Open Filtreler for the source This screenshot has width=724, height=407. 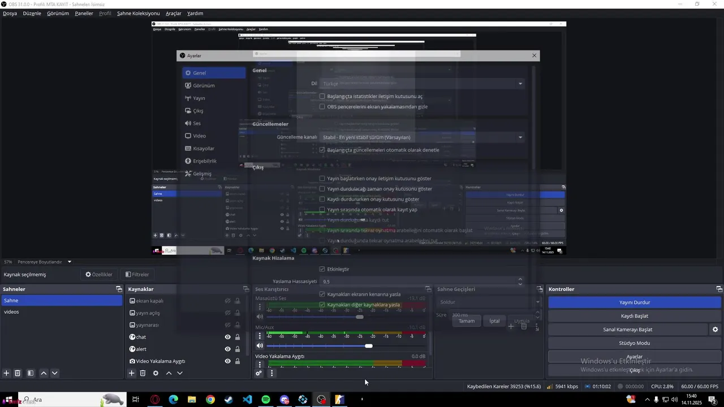click(x=137, y=275)
